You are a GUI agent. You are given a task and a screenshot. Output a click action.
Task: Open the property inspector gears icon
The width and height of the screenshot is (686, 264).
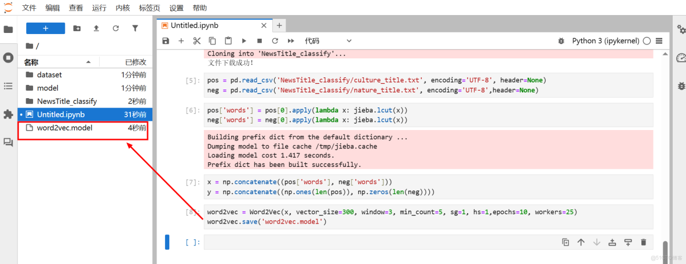(681, 29)
